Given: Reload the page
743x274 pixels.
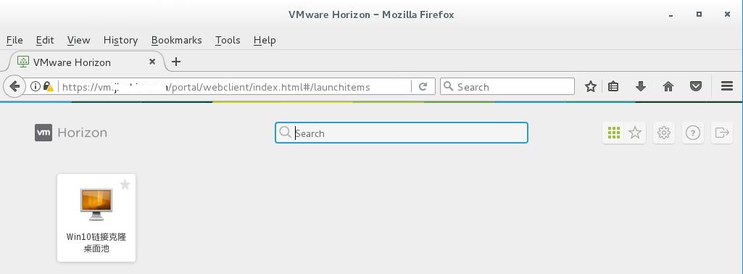Looking at the screenshot, I should click(x=423, y=86).
